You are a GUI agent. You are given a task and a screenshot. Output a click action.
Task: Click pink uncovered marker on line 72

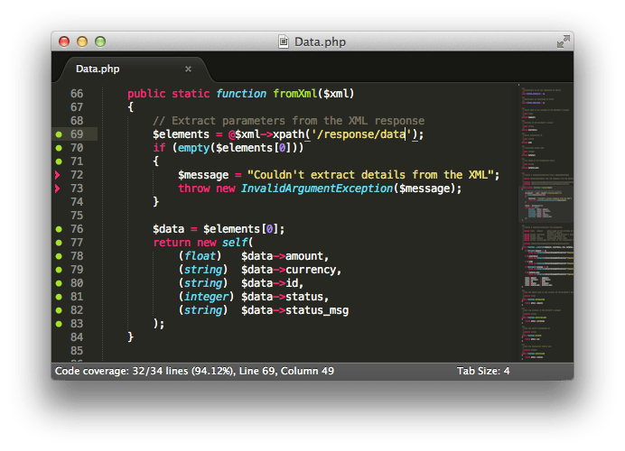(59, 175)
